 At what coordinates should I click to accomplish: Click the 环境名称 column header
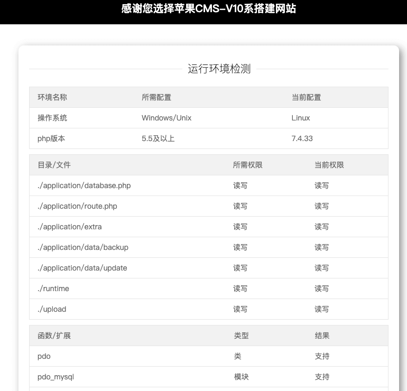click(52, 97)
